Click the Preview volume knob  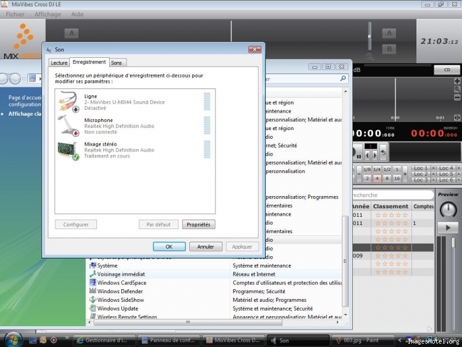click(448, 209)
